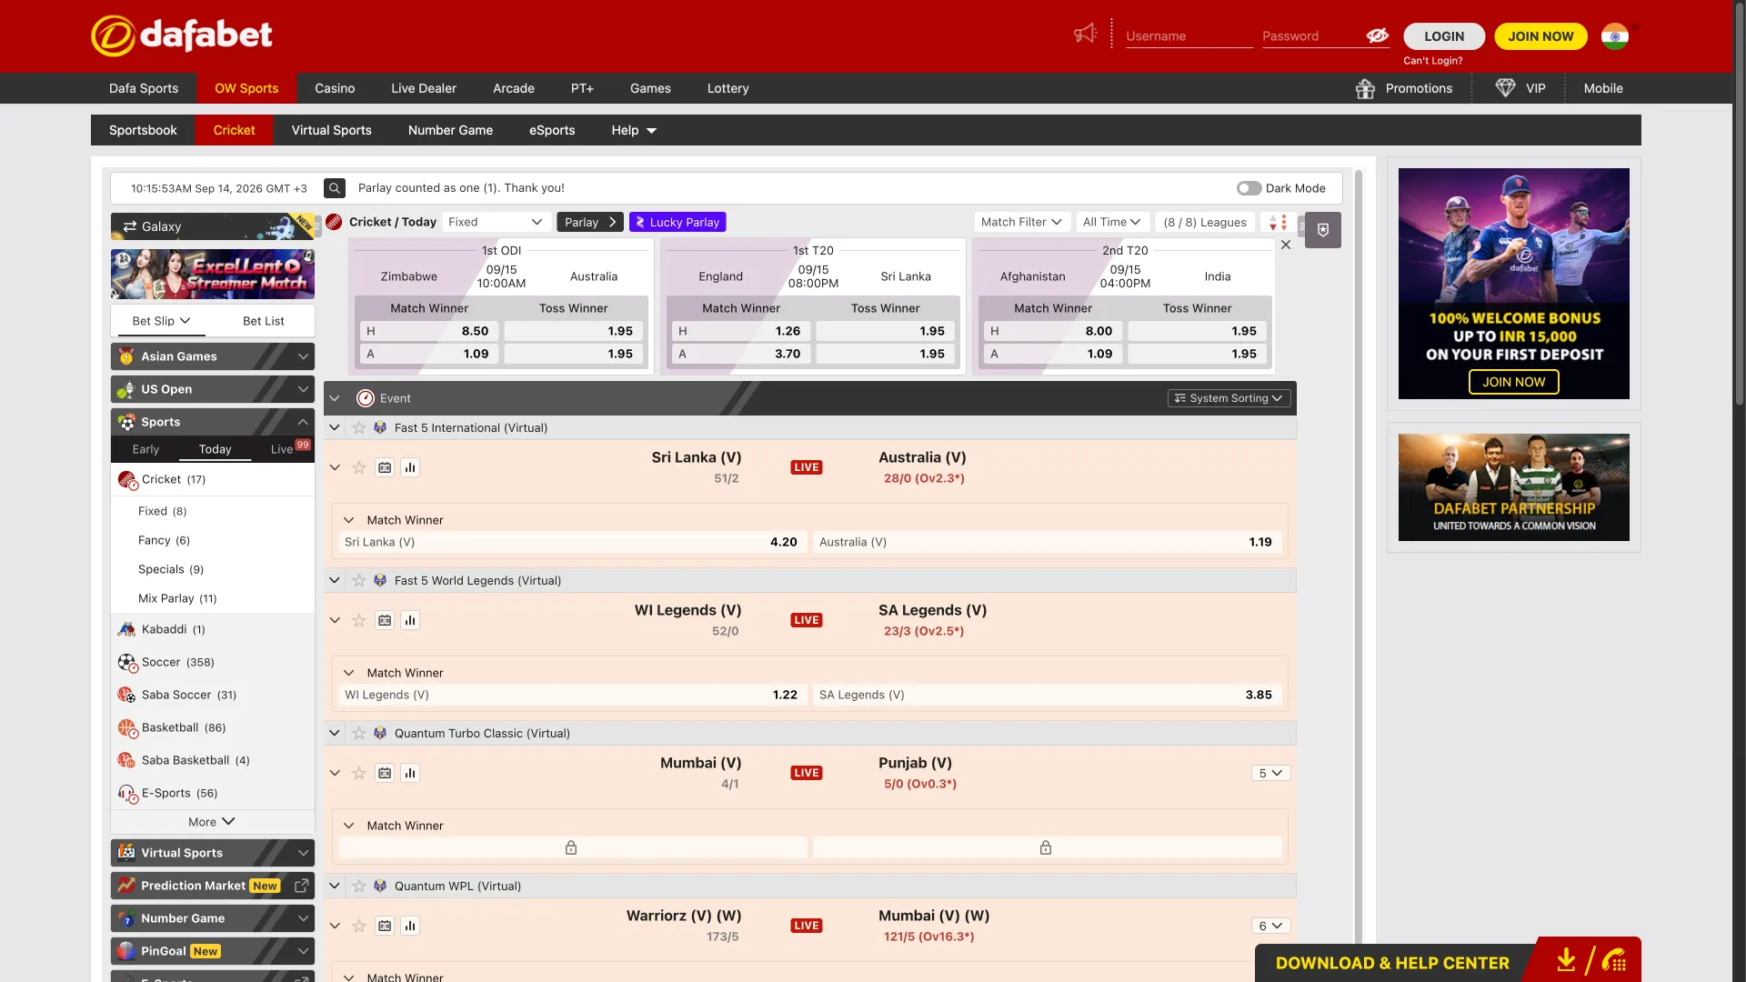Click the E-Sports headset icon
Viewport: 1746px width, 982px height.
126,793
